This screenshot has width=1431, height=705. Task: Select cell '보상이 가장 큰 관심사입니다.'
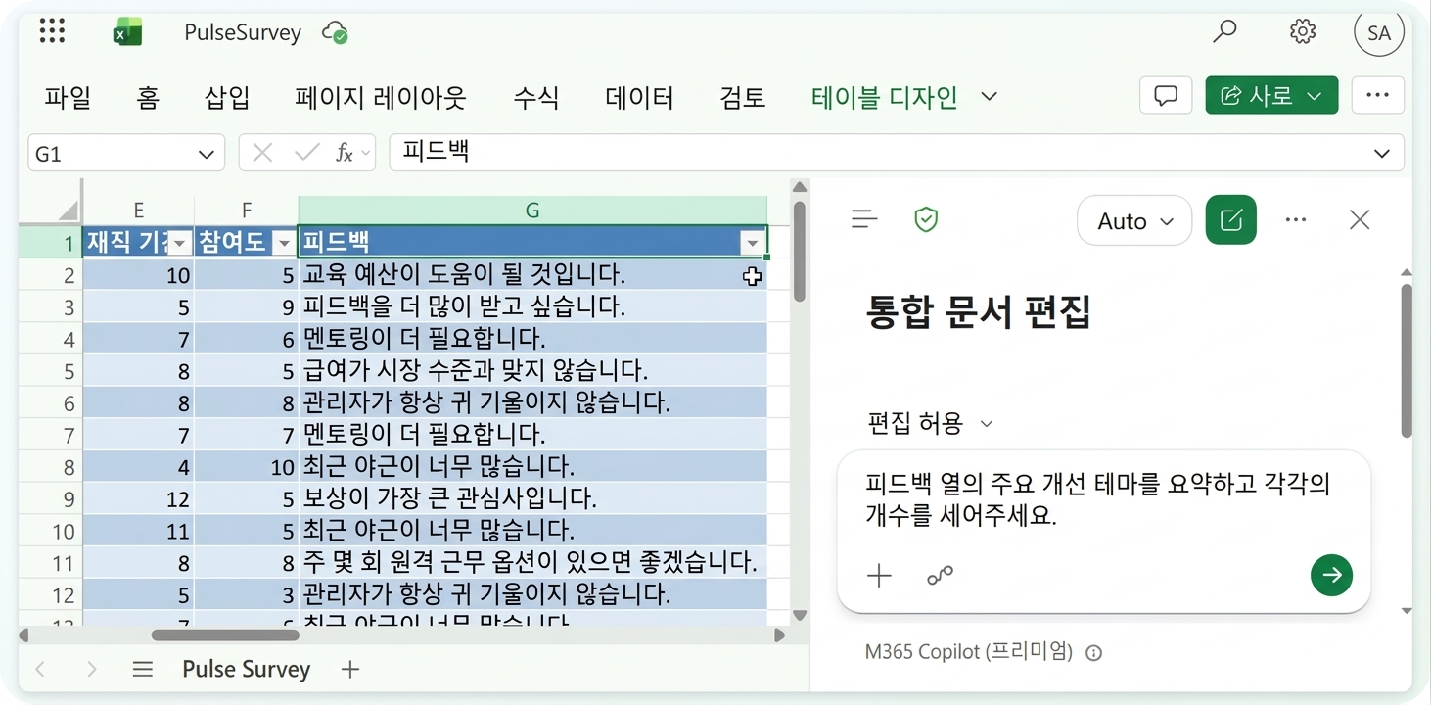[x=532, y=498]
